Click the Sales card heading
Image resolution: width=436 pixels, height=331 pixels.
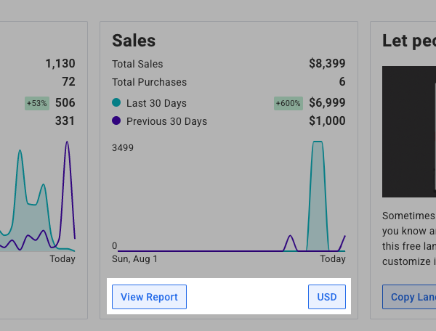coord(134,41)
